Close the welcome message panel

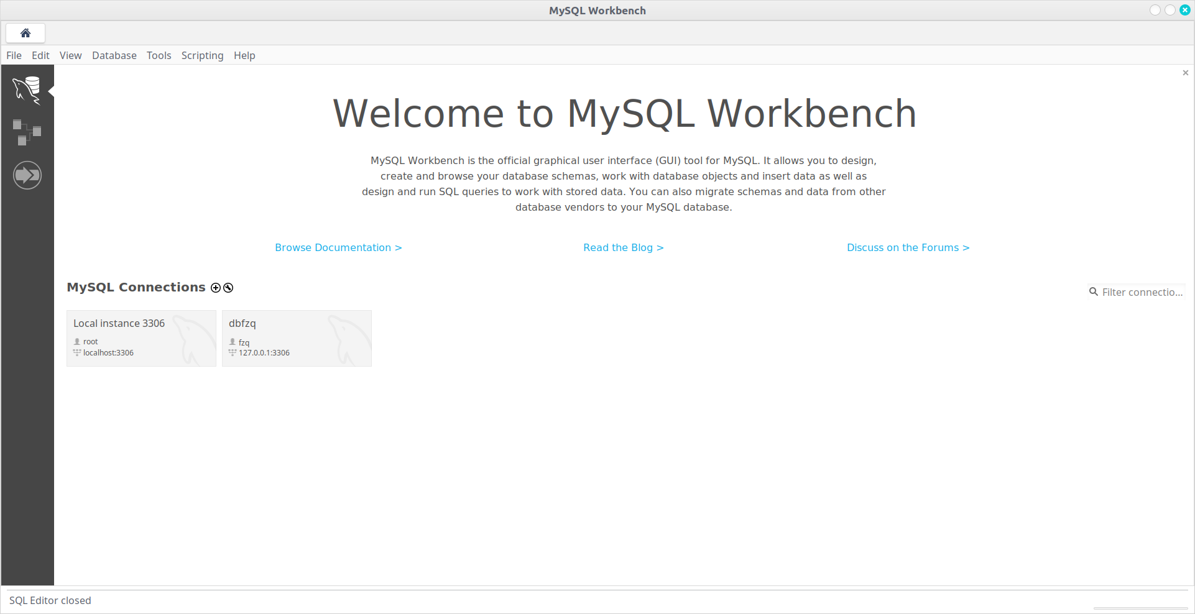tap(1185, 73)
